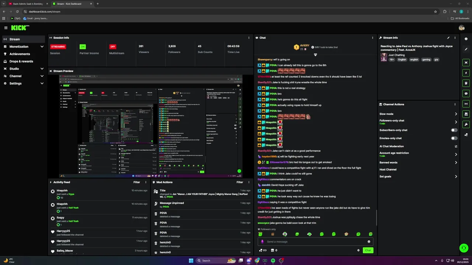Open a new browser tab

[98, 4]
